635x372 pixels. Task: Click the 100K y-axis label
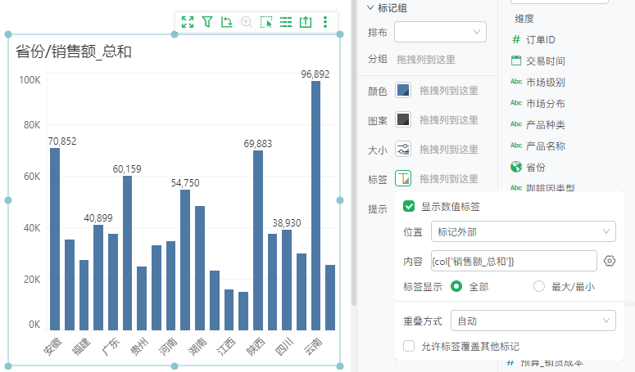[x=29, y=80]
